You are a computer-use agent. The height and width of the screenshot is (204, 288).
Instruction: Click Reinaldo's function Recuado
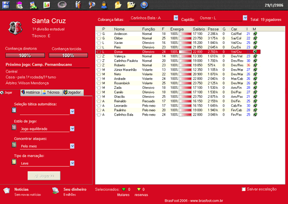pos(148,101)
